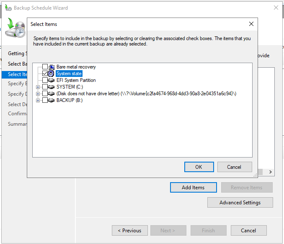Expand the BACKUP (B:) tree node

pos(38,100)
